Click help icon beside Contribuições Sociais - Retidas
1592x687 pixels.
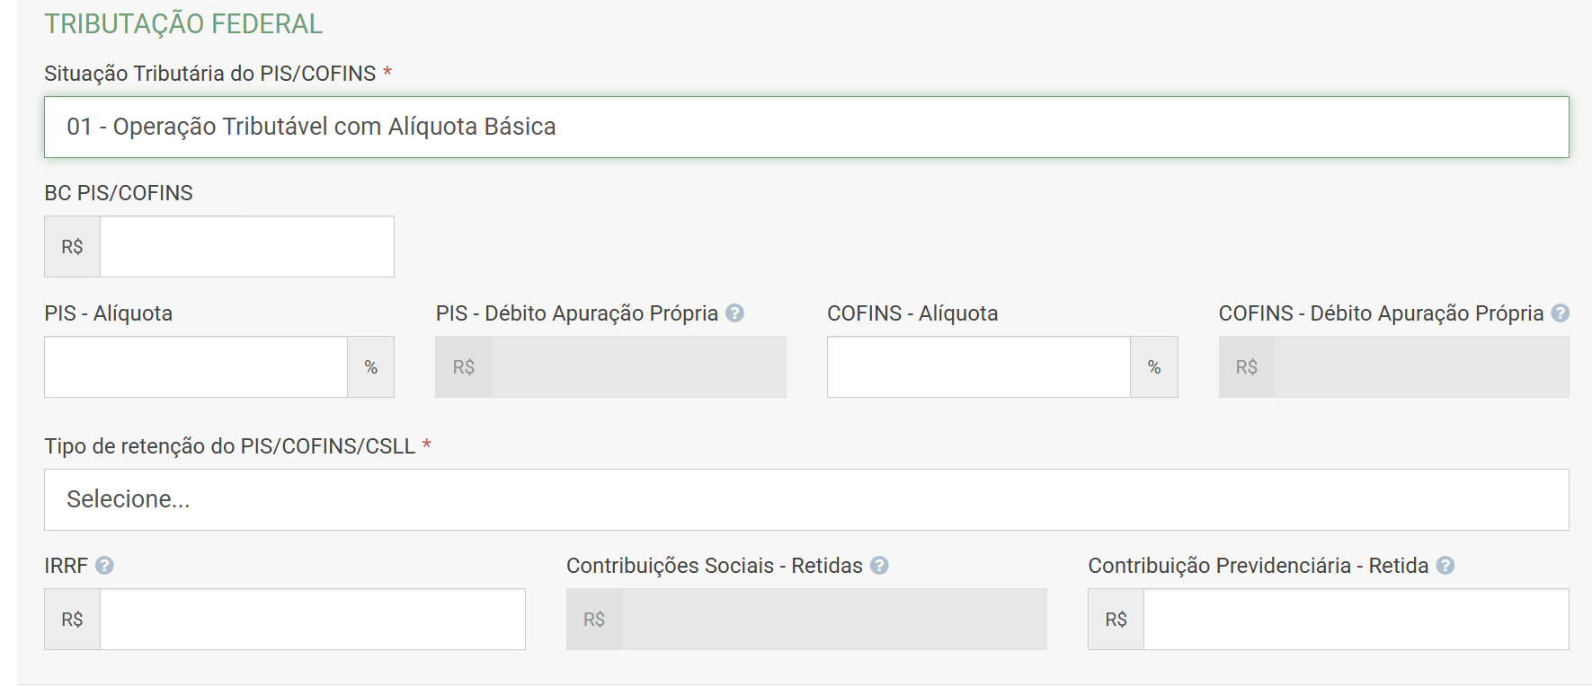[879, 566]
